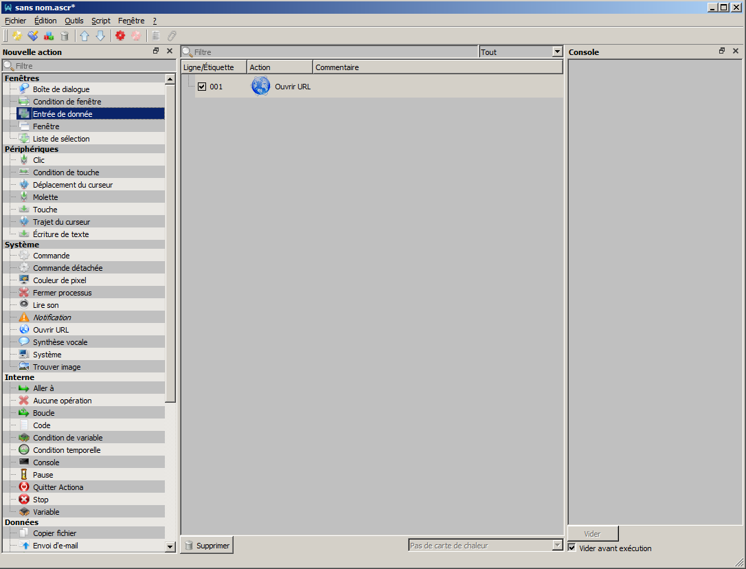This screenshot has height=569, width=746.
Task: Open the Outils menu
Action: click(x=74, y=21)
